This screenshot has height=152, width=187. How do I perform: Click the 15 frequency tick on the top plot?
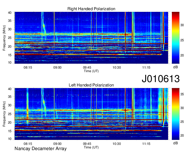[x=10, y=55]
